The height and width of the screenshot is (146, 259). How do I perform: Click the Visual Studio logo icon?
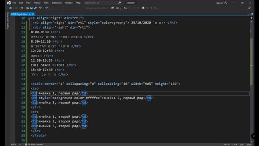(x=9, y=3)
